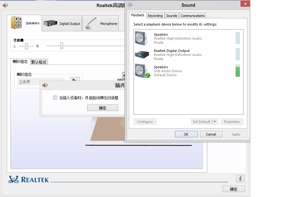Select the Playback tab
The width and height of the screenshot is (296, 197).
pos(138,15)
